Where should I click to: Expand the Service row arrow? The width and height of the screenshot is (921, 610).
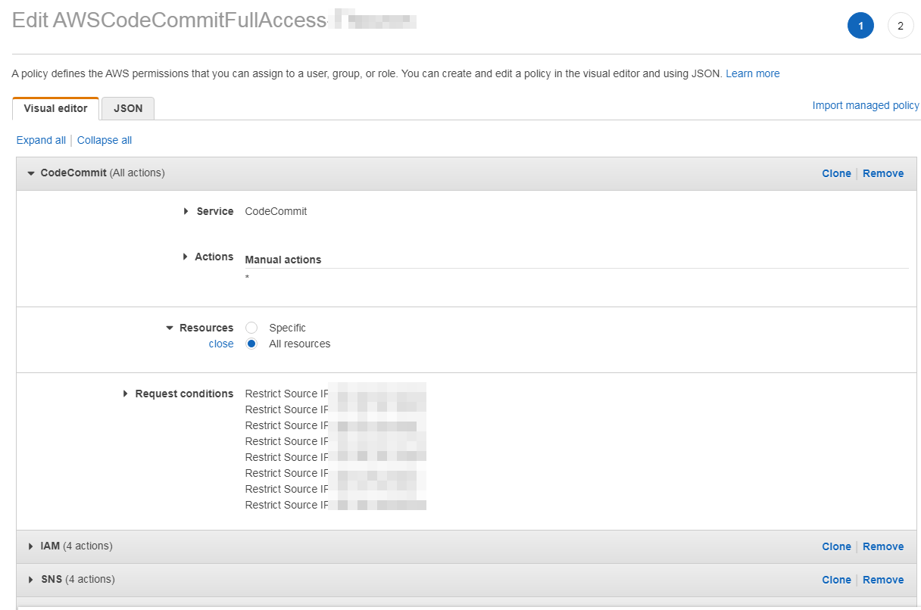186,211
